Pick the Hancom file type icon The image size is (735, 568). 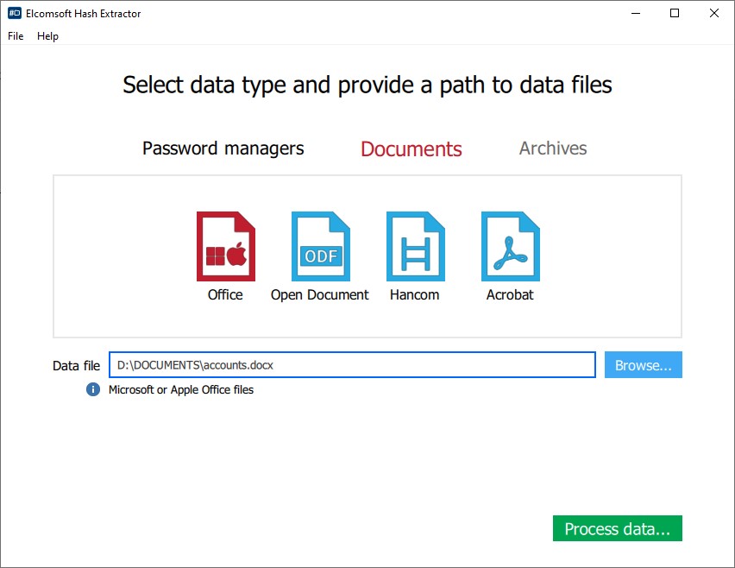pyautogui.click(x=415, y=247)
